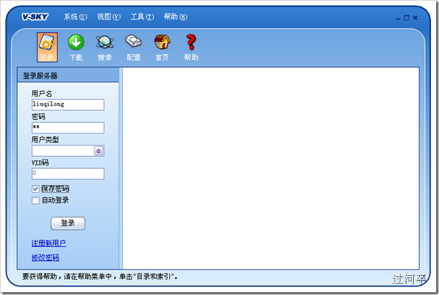This screenshot has width=439, height=295.
Task: Click the 登录服务器 panel header
Action: 68,75
